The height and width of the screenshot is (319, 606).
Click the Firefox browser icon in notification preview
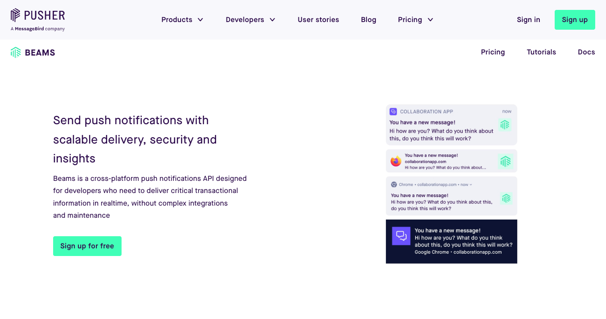(x=396, y=161)
